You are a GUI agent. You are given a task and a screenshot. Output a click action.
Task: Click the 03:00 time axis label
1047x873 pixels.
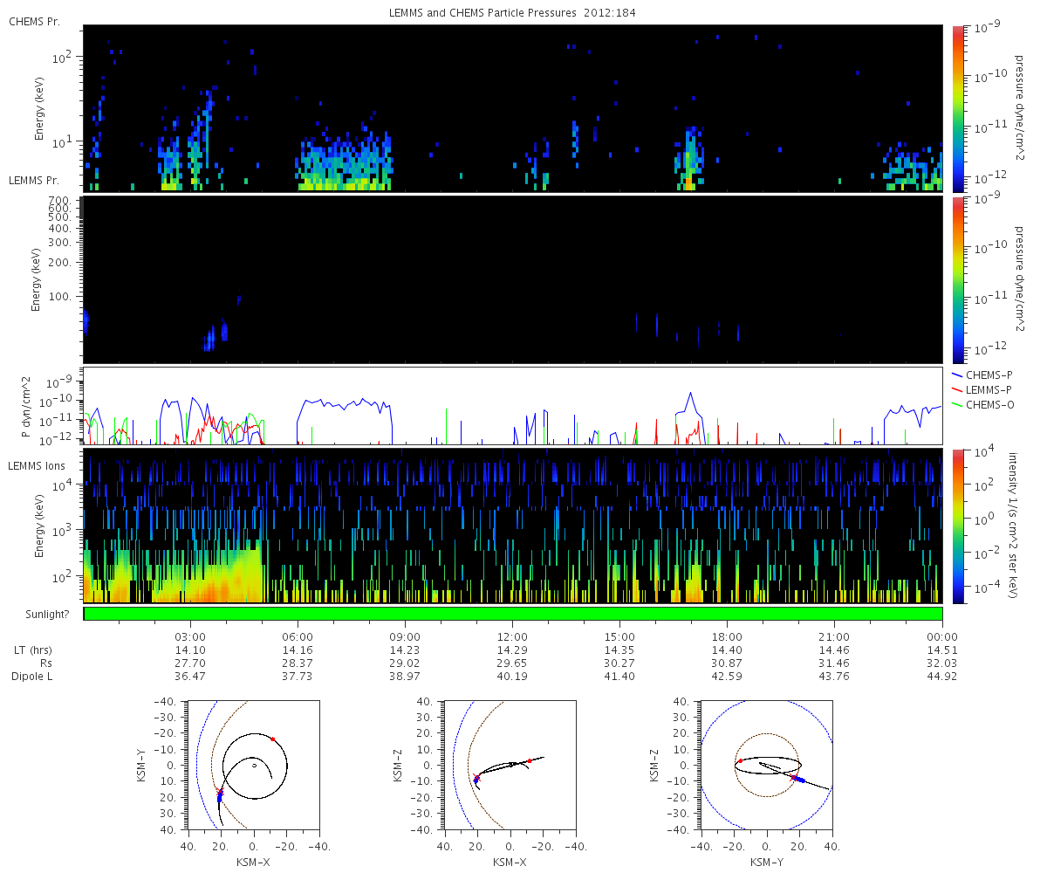(x=190, y=636)
